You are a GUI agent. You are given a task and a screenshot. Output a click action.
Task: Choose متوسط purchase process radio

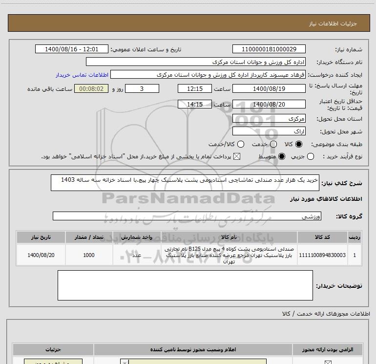tap(282, 156)
